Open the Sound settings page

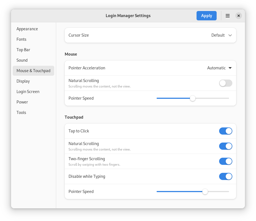point(22,60)
